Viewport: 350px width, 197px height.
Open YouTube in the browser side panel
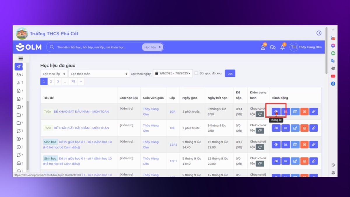[333, 76]
